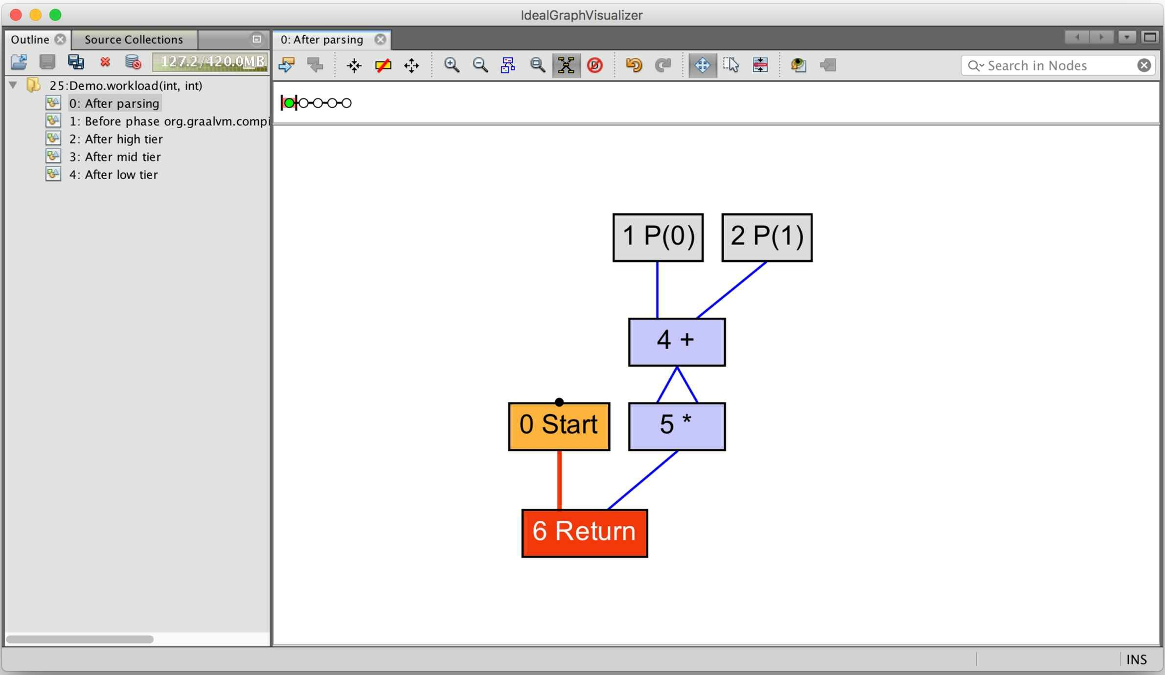The width and height of the screenshot is (1165, 675).
Task: Collapse the 25:Demo.workload(int, int) tree node
Action: coord(13,85)
